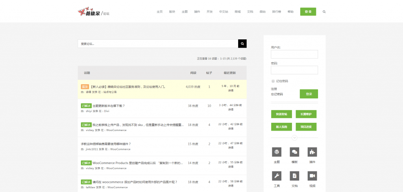The image size is (403, 192).
Task: Open the 中文站 navigation item
Action: pos(224,11)
